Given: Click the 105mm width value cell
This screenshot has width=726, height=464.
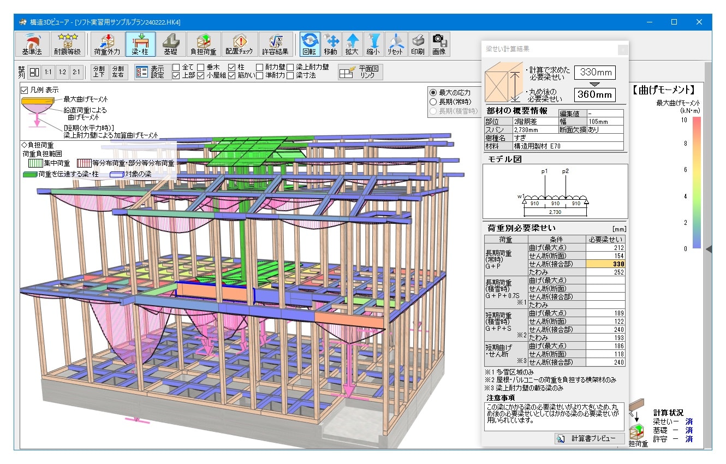Looking at the screenshot, I should (605, 122).
